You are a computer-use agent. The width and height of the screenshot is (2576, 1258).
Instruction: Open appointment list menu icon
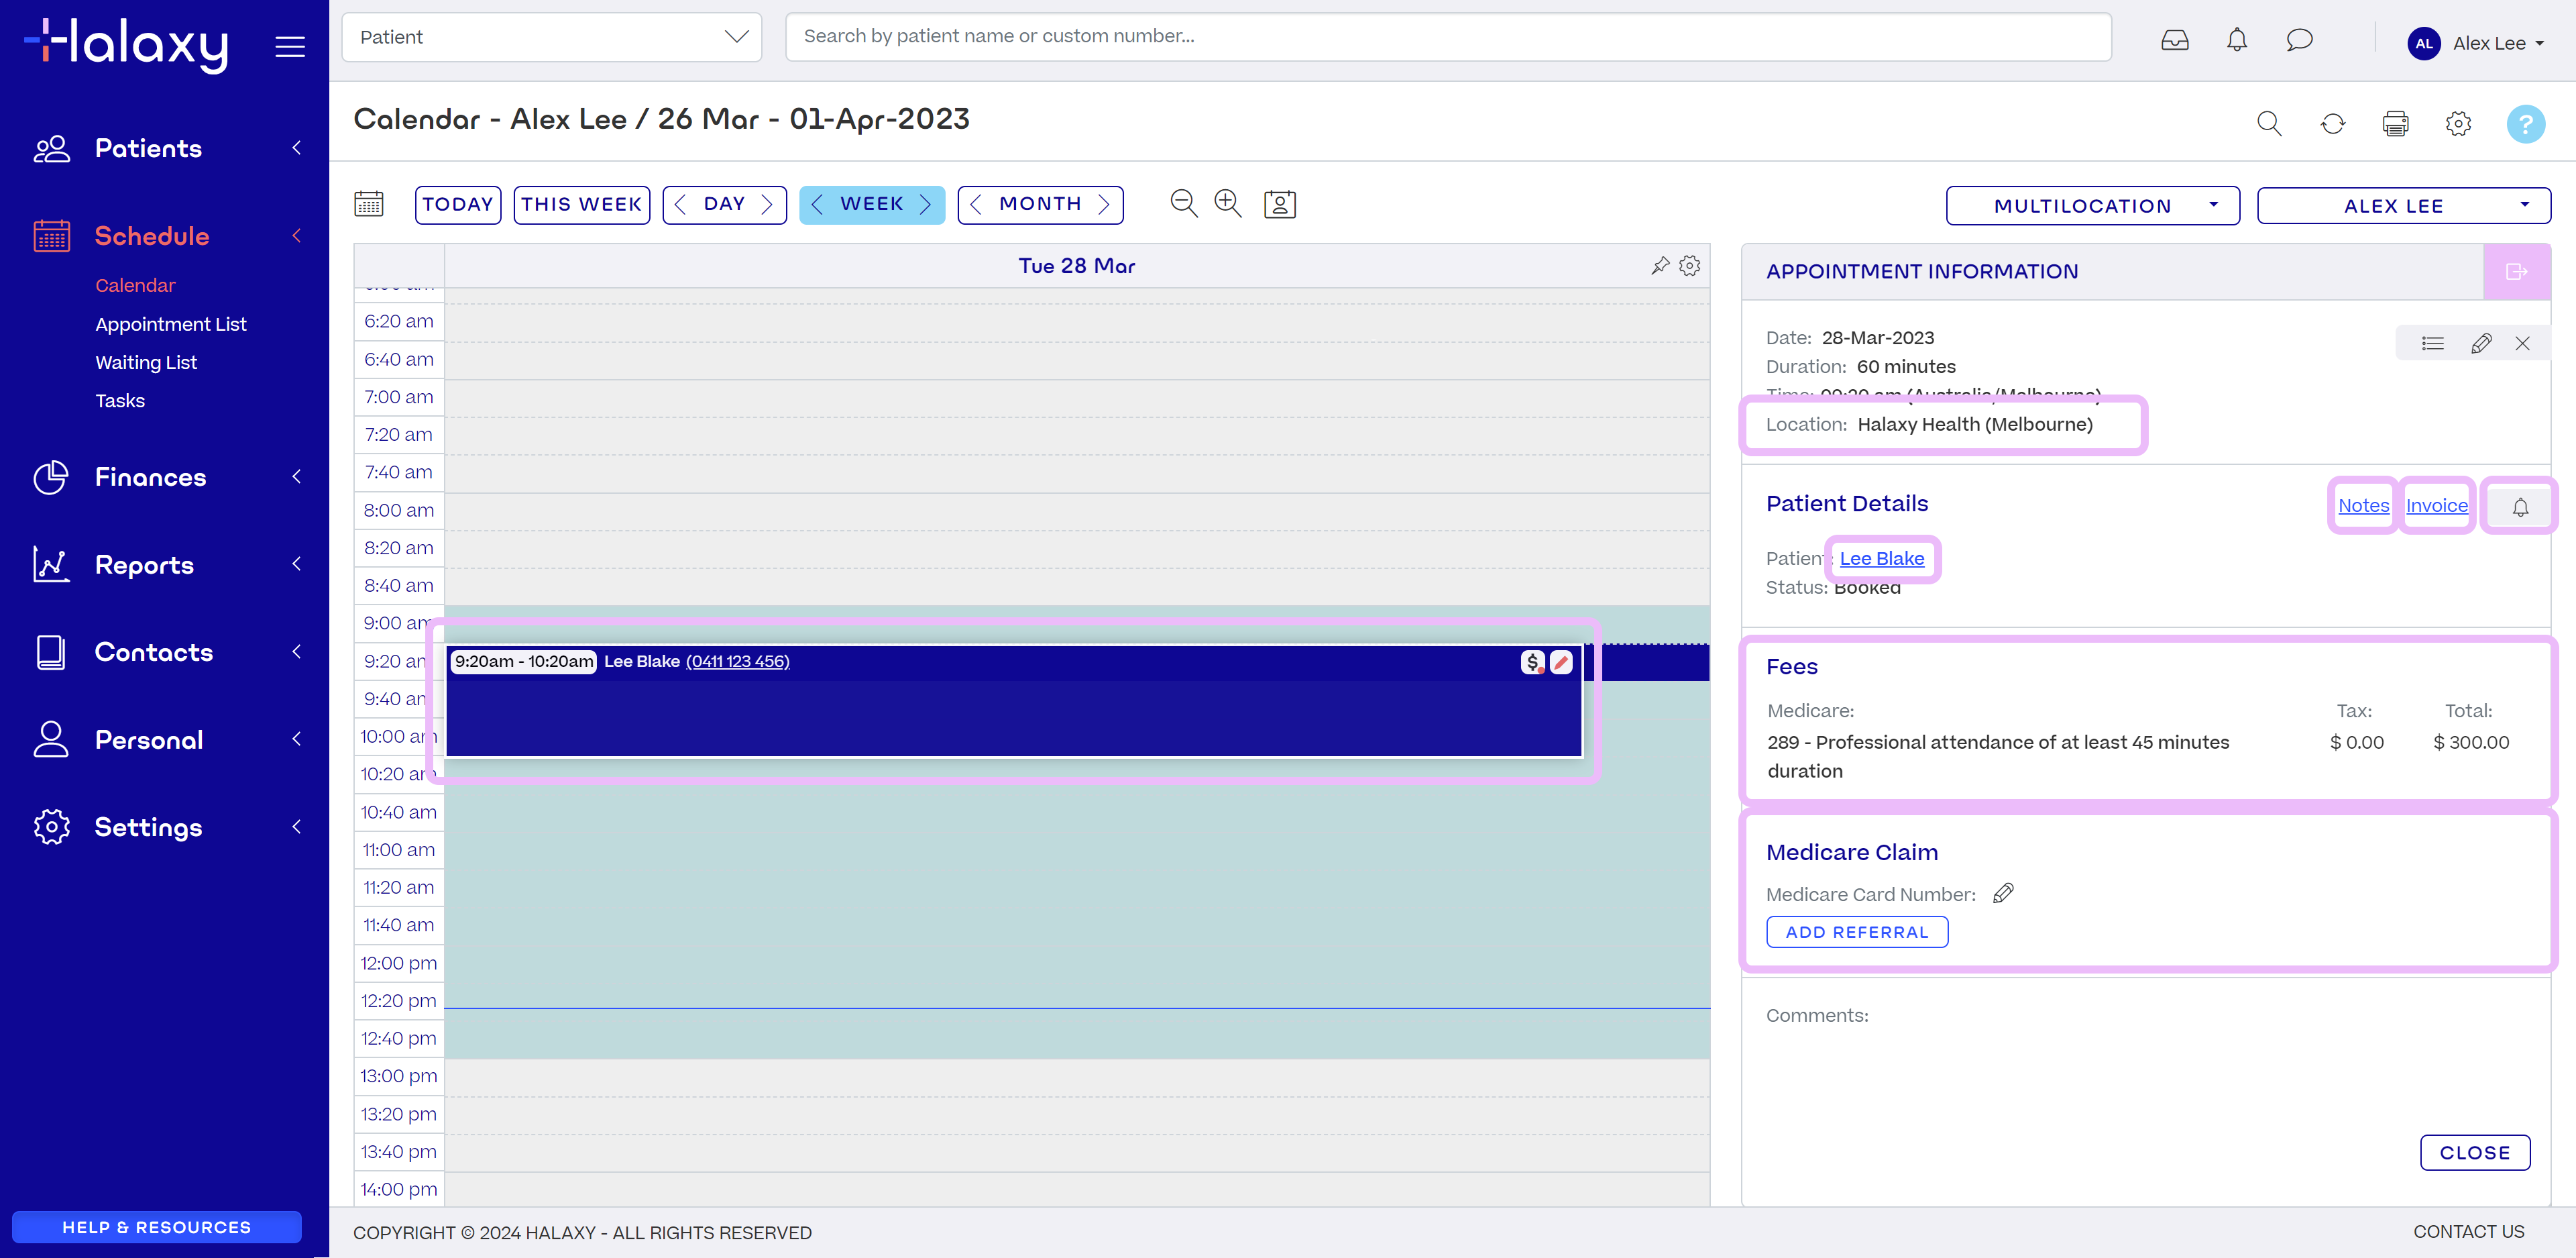(x=2432, y=344)
